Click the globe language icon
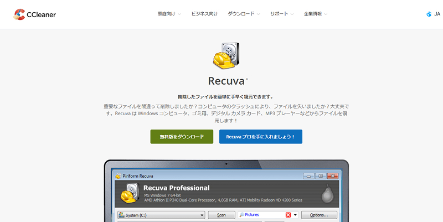 [429, 14]
